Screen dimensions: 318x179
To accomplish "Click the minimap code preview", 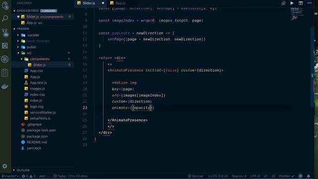I will pyautogui.click(x=297, y=13).
